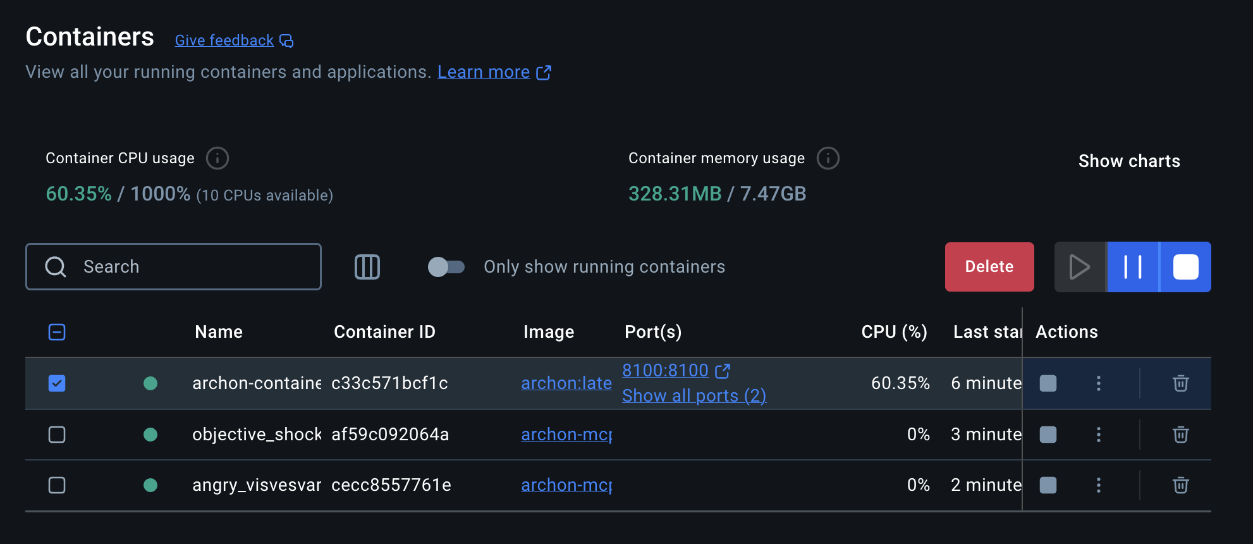1253x544 pixels.
Task: Delete the angry_visvesvar container via trash icon
Action: (1180, 485)
